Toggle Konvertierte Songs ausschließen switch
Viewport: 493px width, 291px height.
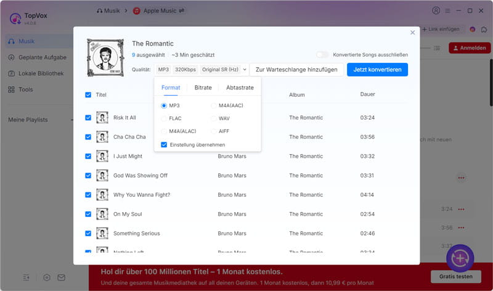click(322, 55)
